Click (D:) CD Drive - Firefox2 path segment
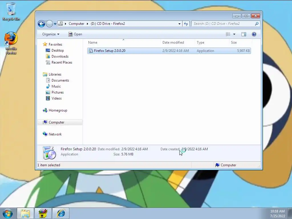This screenshot has height=219, width=292. pos(108,24)
